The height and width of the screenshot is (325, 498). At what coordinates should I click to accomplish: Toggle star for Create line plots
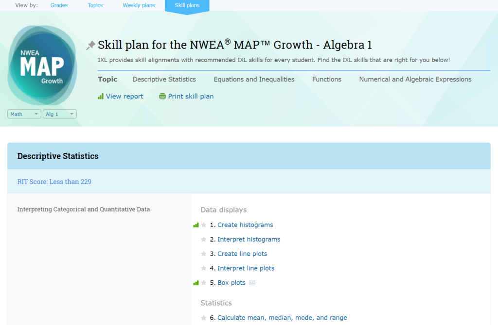pos(204,254)
